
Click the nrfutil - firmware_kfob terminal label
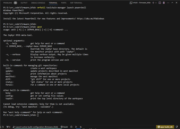[141, 3]
